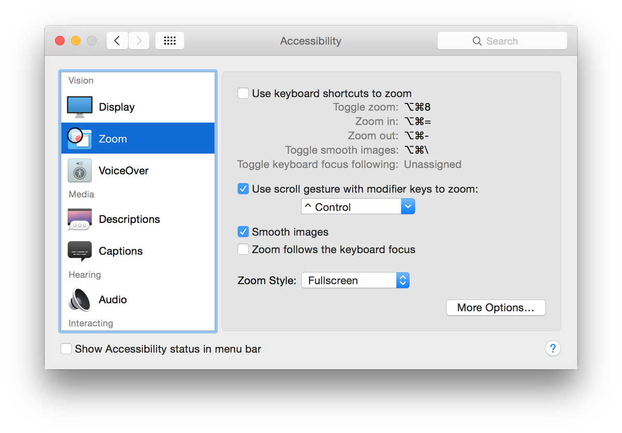Click the Search field
The image size is (622, 433).
point(502,41)
